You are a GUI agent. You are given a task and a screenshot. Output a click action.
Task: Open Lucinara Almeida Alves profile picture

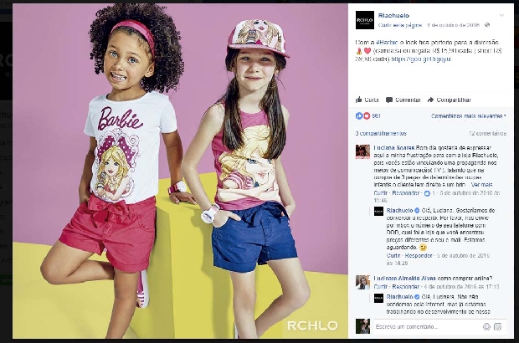tap(362, 282)
